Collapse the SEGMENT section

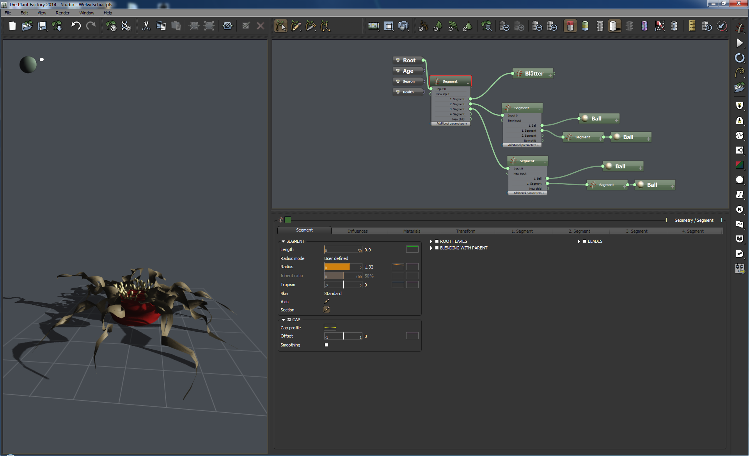coord(283,241)
